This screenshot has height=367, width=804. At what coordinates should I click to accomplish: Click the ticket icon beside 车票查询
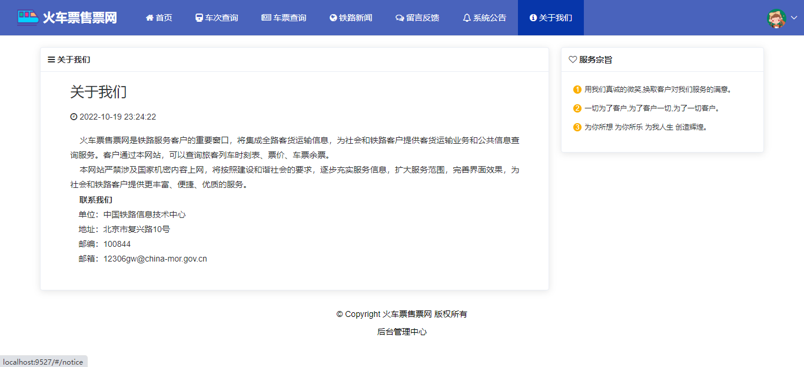tap(266, 18)
